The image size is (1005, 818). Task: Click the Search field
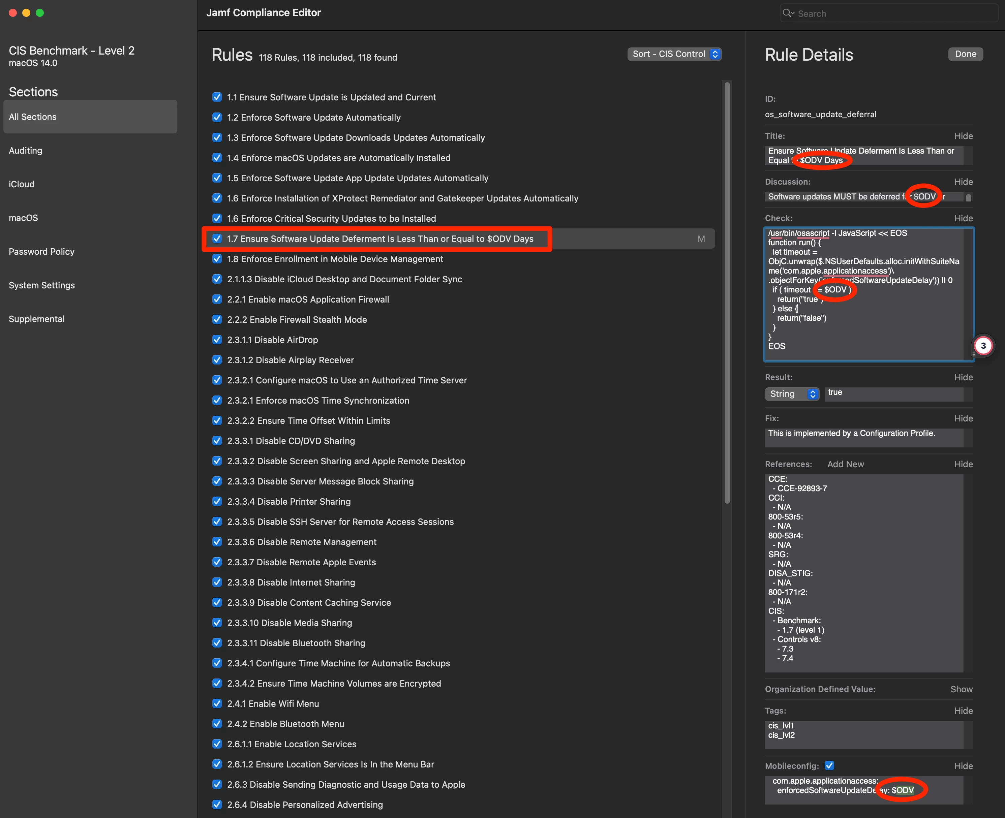click(x=889, y=13)
